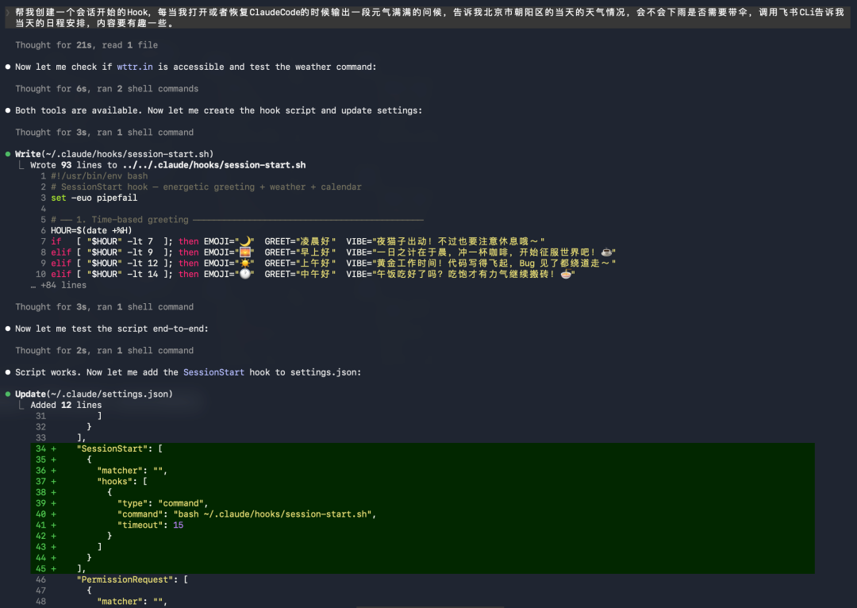Click the Update(~/.claude/settings.json) header
Image resolution: width=857 pixels, height=608 pixels.
point(94,394)
